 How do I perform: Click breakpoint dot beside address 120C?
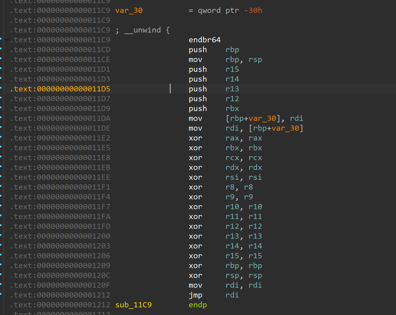click(x=1, y=274)
